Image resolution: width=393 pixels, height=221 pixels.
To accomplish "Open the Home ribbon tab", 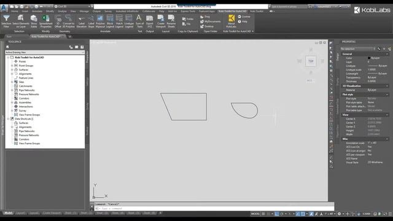I will [x=14, y=11].
